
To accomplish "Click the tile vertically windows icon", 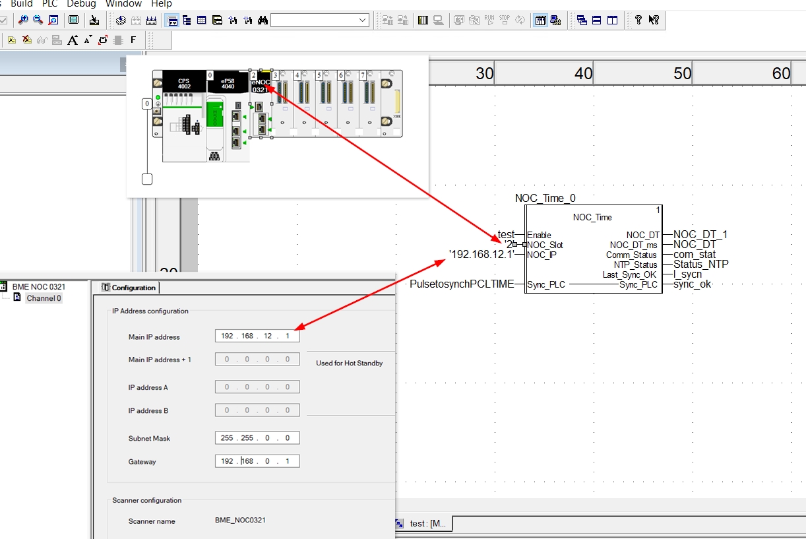I will [612, 20].
